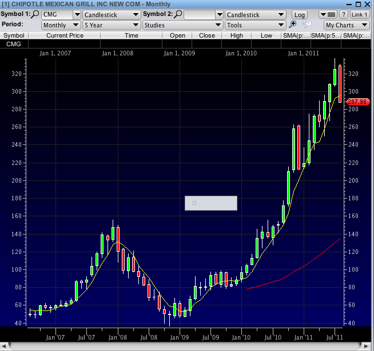Click the Symbol 2 search magnifier icon
This screenshot has width=374, height=351.
tap(178, 14)
